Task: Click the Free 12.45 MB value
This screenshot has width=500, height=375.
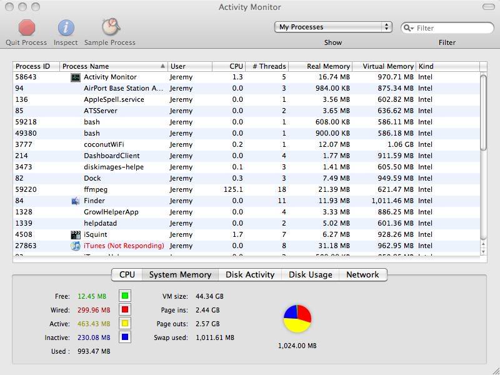Action: pos(92,296)
